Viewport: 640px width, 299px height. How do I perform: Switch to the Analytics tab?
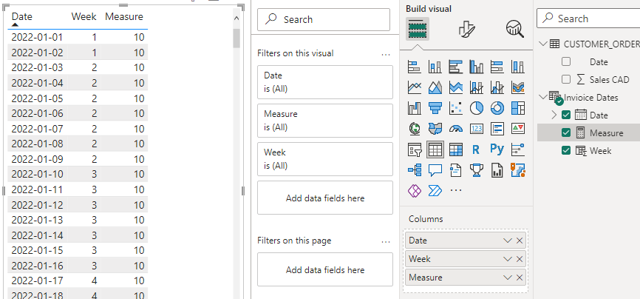coord(514,29)
